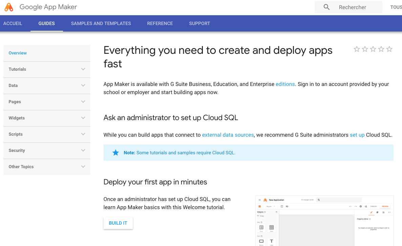Follow the external data sources link
This screenshot has width=402, height=246.
tap(228, 135)
